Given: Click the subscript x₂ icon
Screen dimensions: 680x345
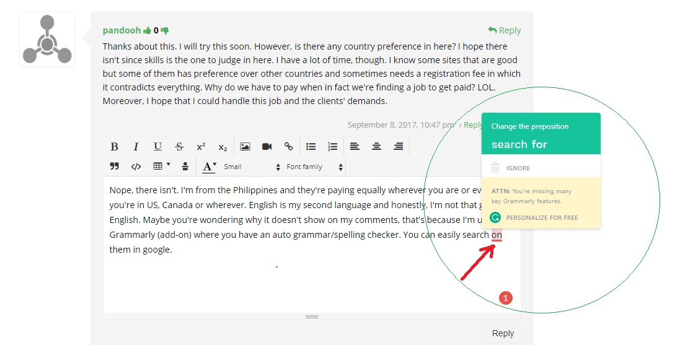Looking at the screenshot, I should pos(223,147).
